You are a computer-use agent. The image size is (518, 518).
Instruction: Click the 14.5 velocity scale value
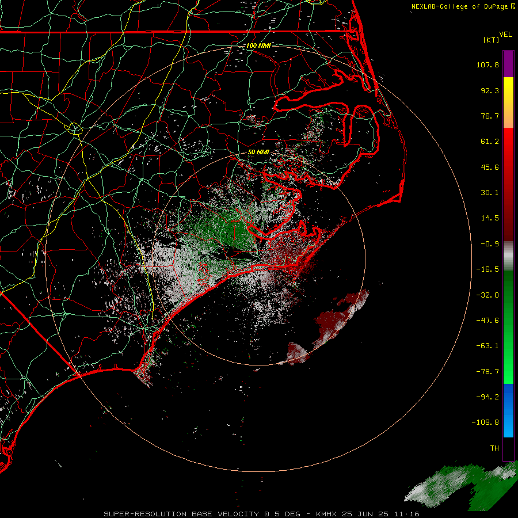coord(490,218)
